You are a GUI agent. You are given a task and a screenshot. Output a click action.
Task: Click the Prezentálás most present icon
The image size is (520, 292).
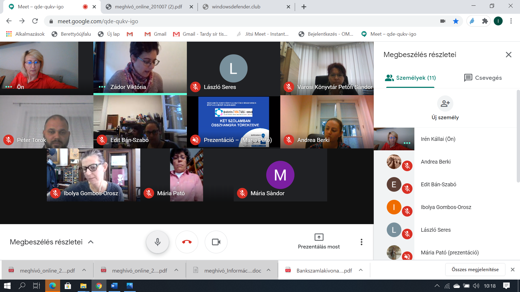(319, 237)
